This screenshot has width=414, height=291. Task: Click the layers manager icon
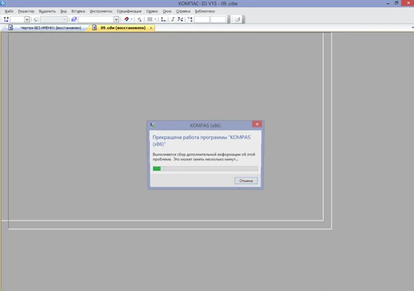[x=74, y=19]
